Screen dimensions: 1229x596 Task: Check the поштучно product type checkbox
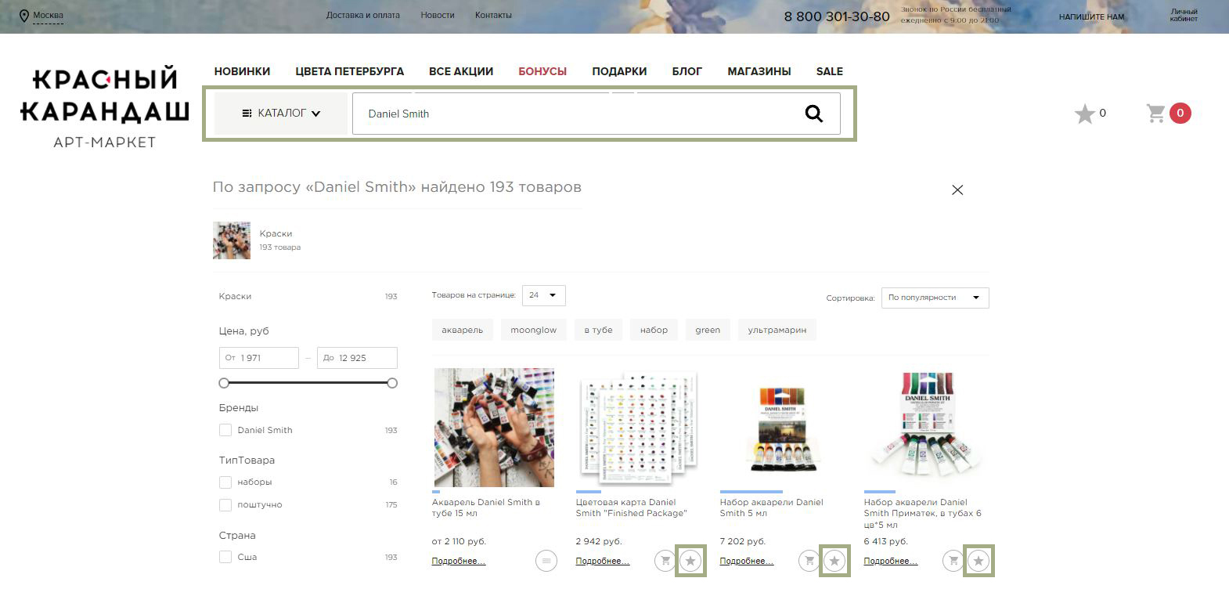(225, 505)
